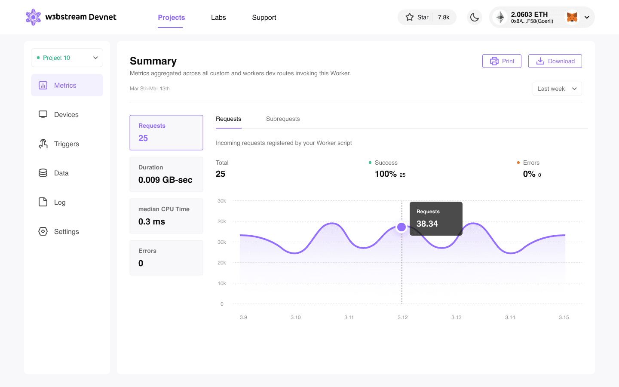
Task: Open the Triggers hand icon
Action: (x=43, y=144)
